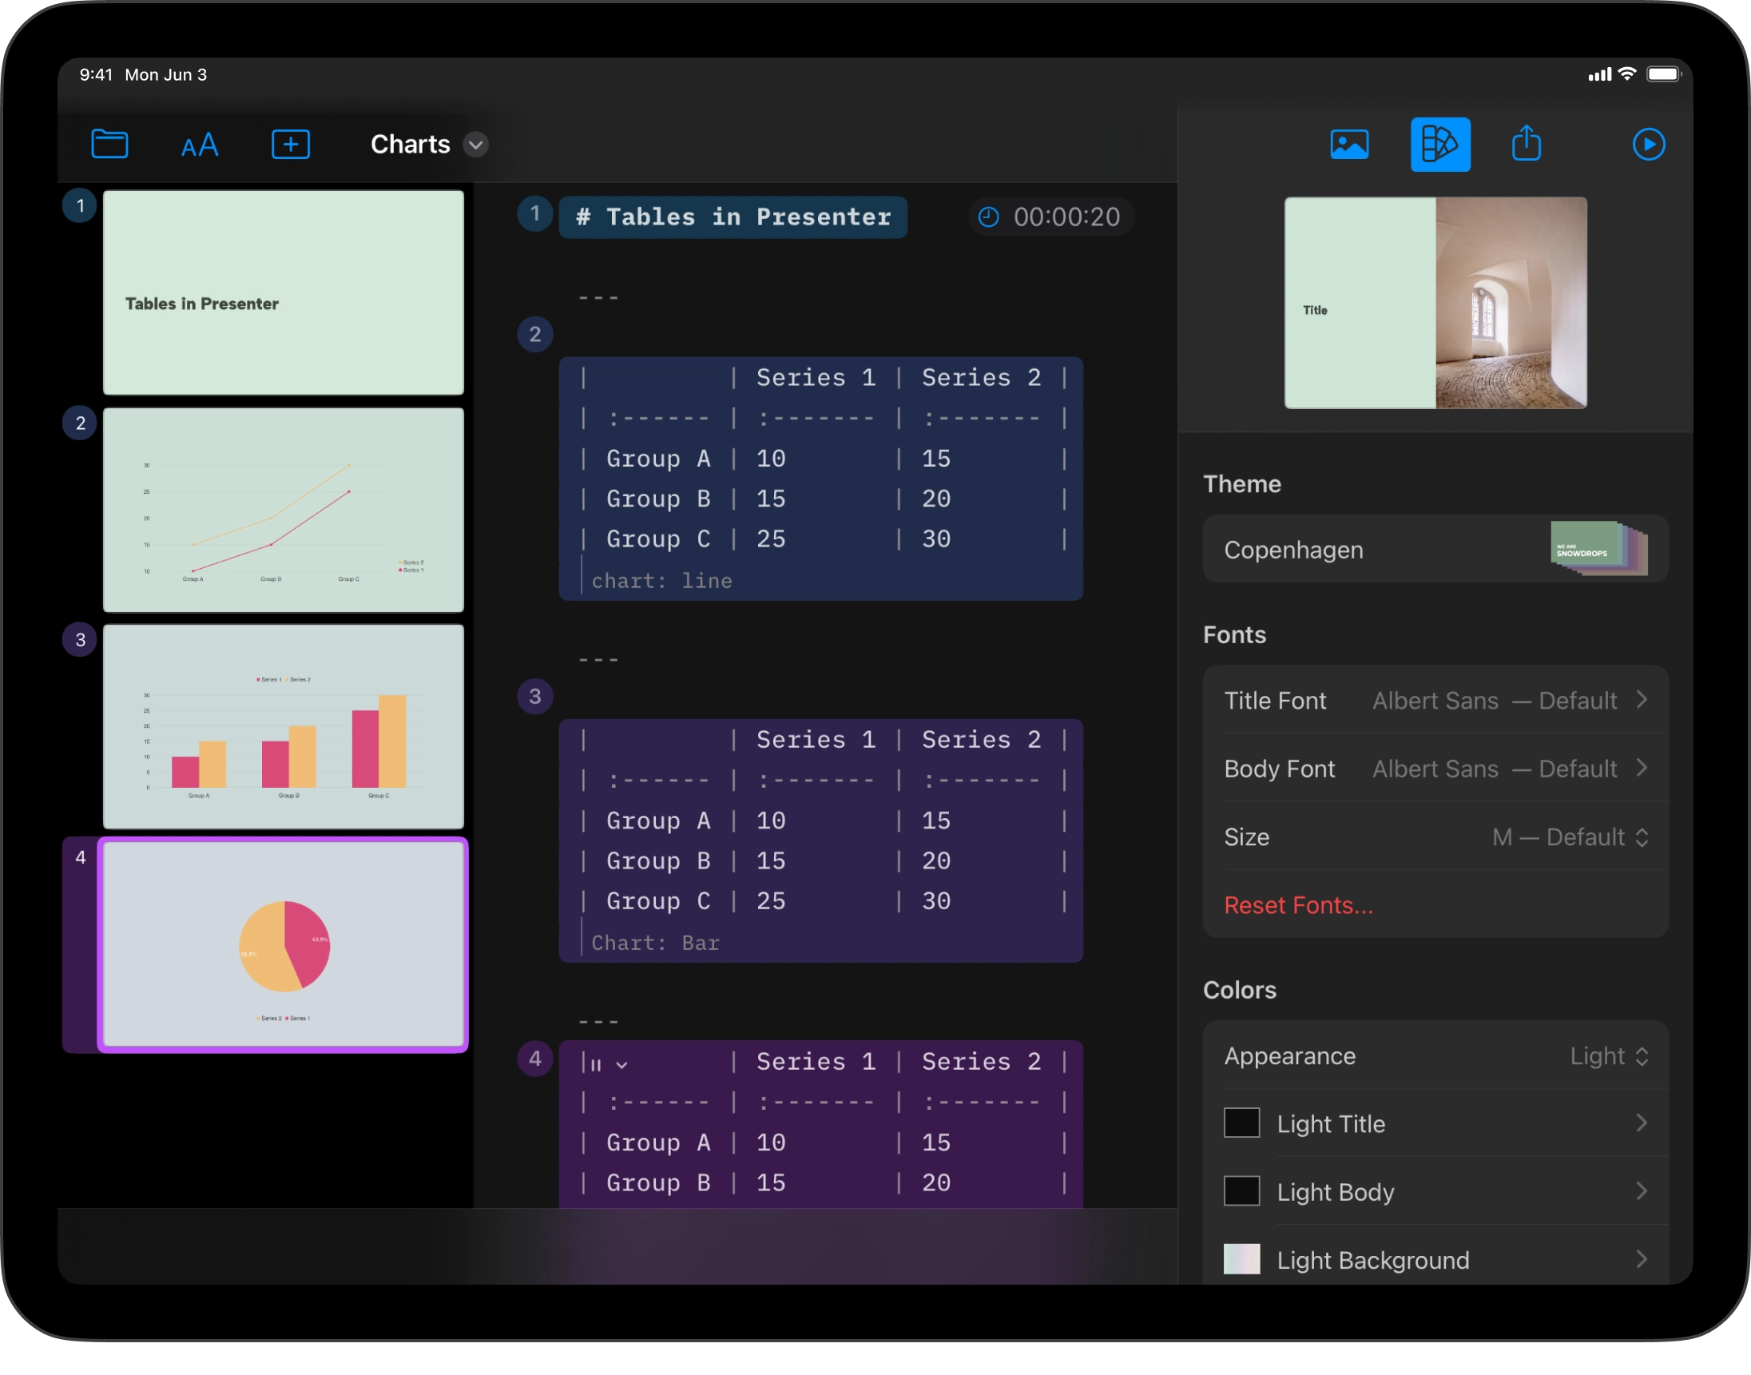Select the line chart slide 2 thumbnail
1751x1375 pixels.
284,510
